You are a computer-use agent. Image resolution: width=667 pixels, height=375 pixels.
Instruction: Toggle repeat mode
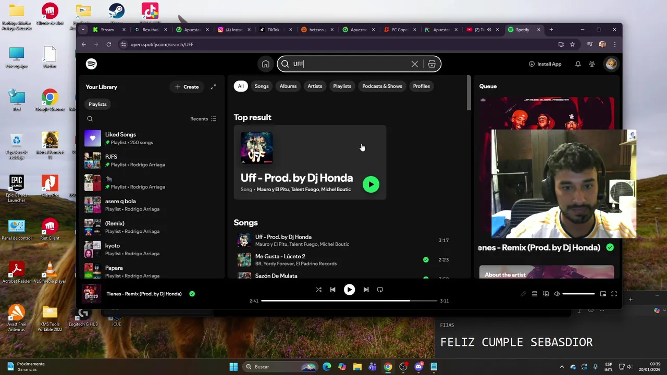[x=380, y=290]
